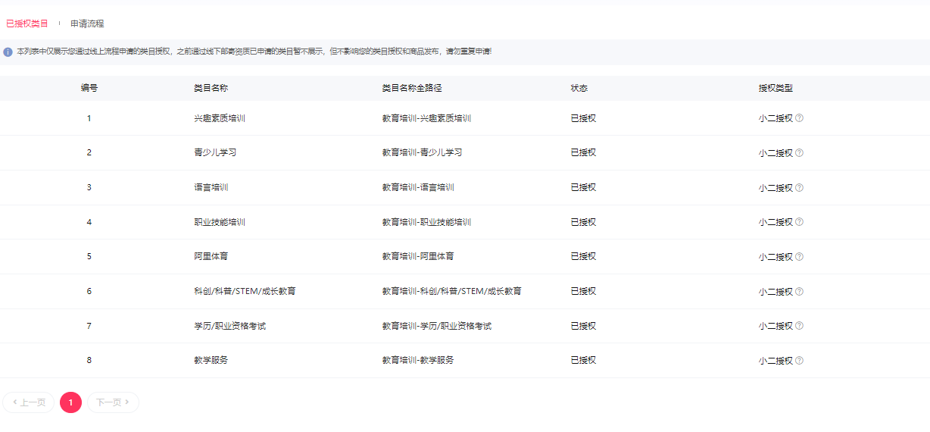Click help icon for 青少儿学习 authorization type
Screen dimensions: 930x432
(x=799, y=153)
